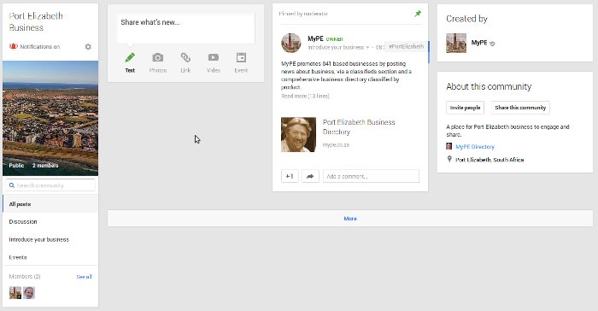This screenshot has height=311, width=598.
Task: Toggle the Notifications on bell
Action: pyautogui.click(x=14, y=46)
